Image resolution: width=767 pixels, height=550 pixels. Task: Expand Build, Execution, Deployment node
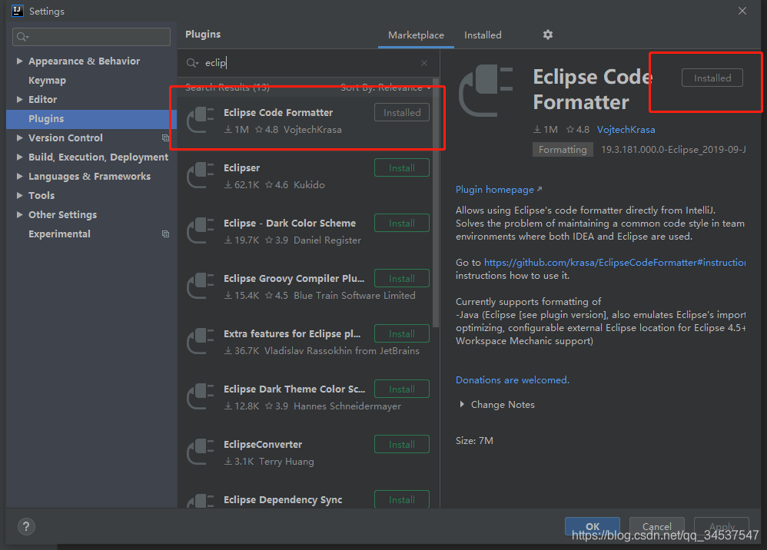click(x=19, y=157)
